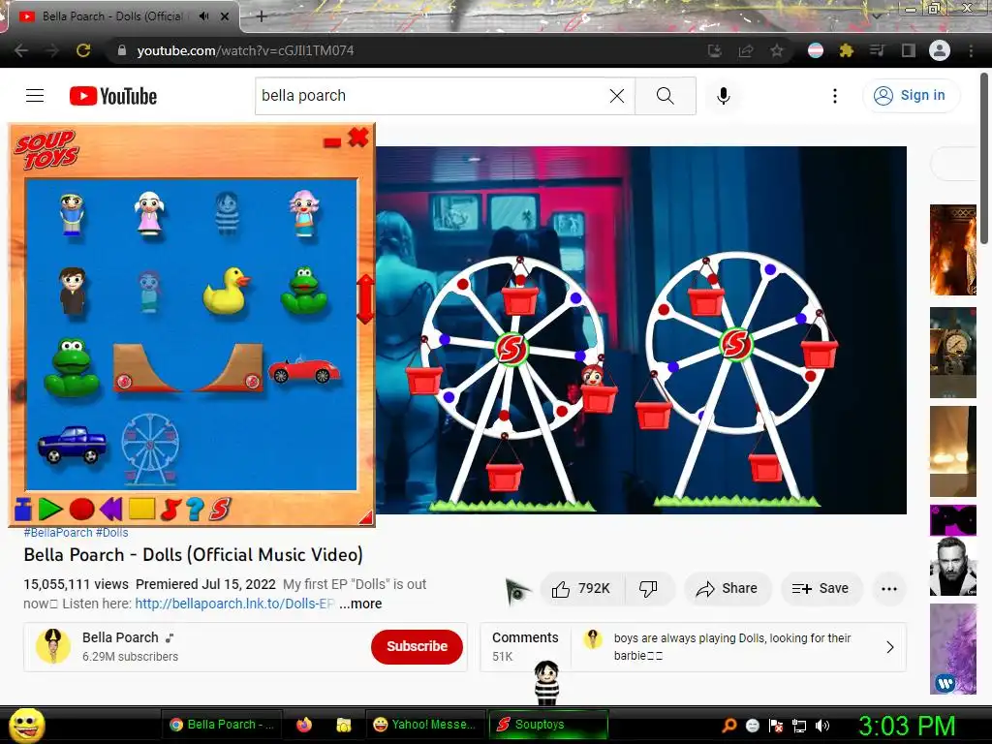Image resolution: width=992 pixels, height=744 pixels.
Task: Open YouTube settings three-dot menu
Action: coord(835,96)
